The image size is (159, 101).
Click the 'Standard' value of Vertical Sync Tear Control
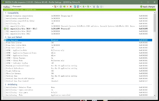[x=55, y=81]
